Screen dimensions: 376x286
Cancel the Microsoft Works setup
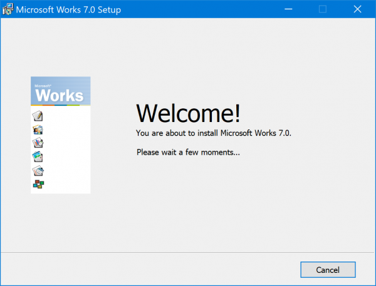point(328,270)
